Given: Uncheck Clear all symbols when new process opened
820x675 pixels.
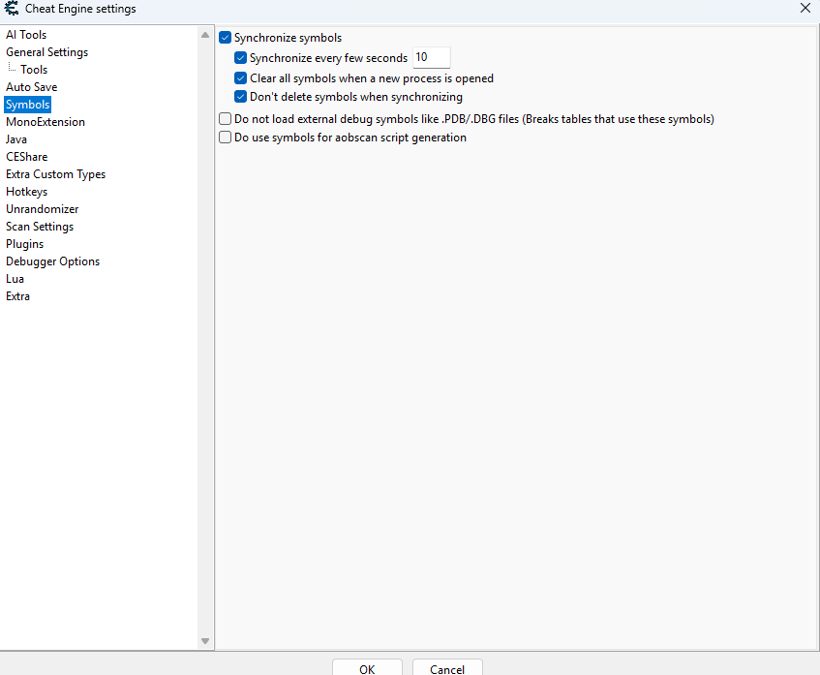Looking at the screenshot, I should coord(240,78).
